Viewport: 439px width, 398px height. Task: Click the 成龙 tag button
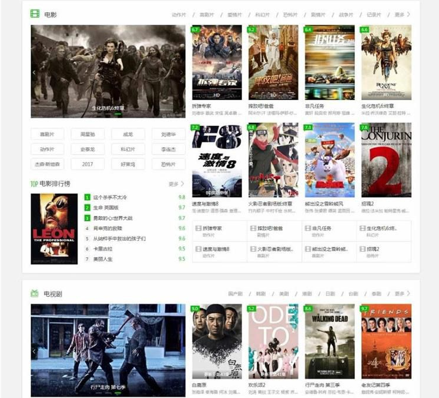(x=128, y=134)
